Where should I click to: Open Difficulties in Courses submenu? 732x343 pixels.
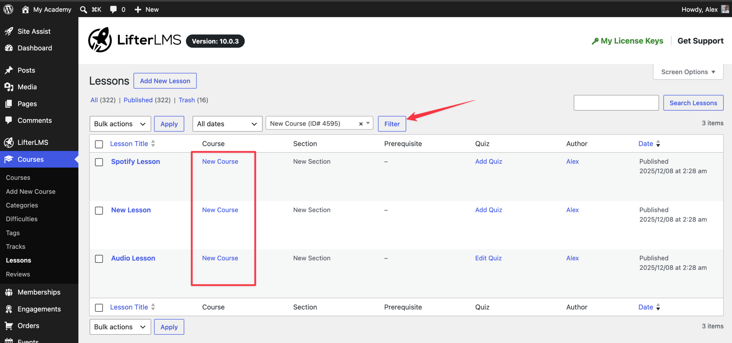[x=22, y=219]
